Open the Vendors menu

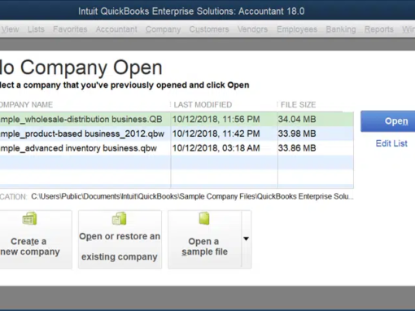pyautogui.click(x=252, y=29)
